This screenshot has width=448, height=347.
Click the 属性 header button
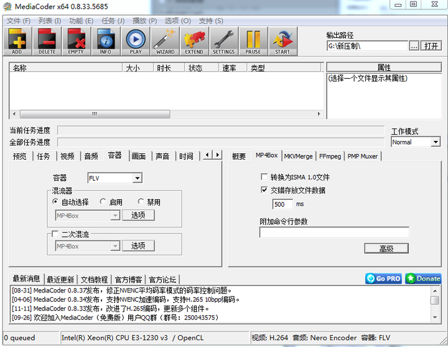click(384, 67)
